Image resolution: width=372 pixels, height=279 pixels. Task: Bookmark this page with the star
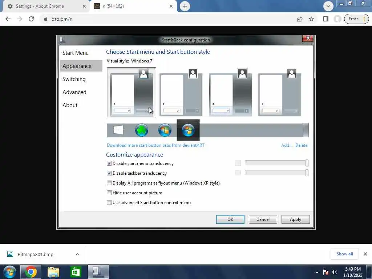(x=311, y=19)
